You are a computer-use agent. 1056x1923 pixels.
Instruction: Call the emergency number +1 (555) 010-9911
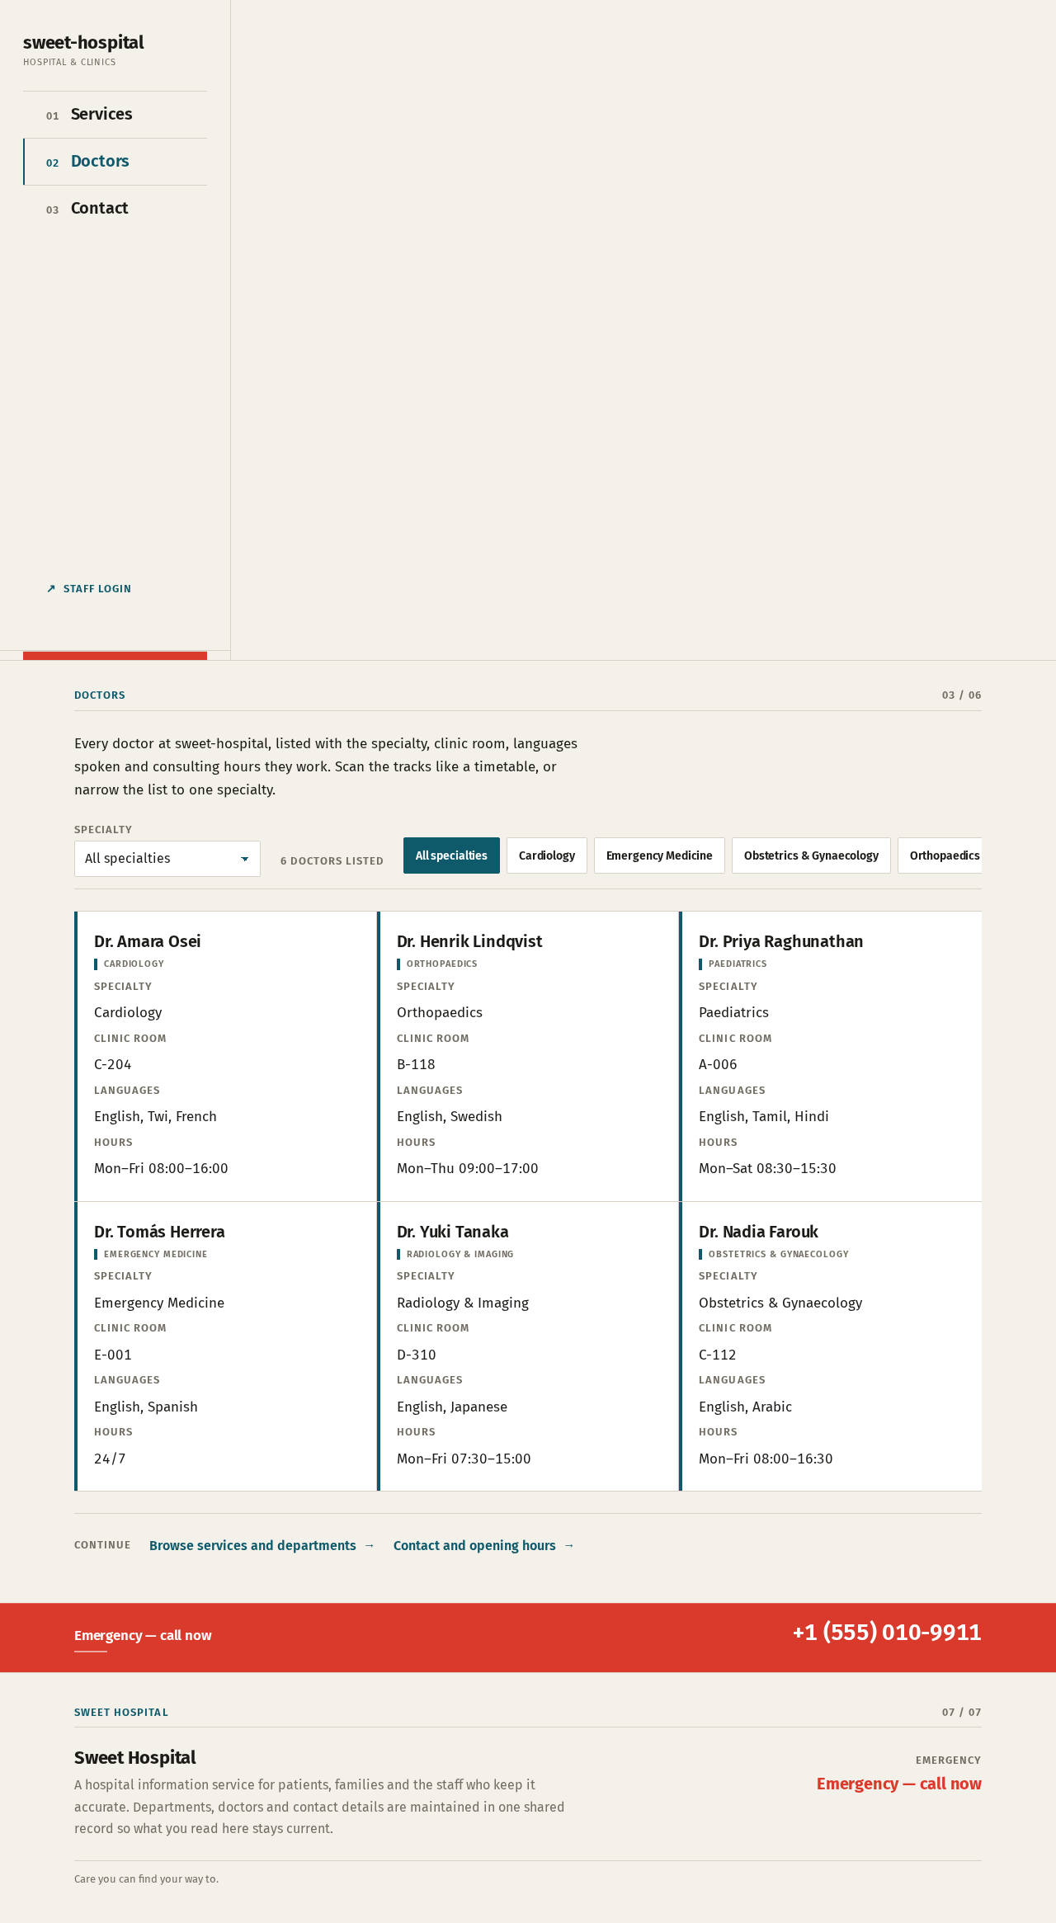(887, 1632)
